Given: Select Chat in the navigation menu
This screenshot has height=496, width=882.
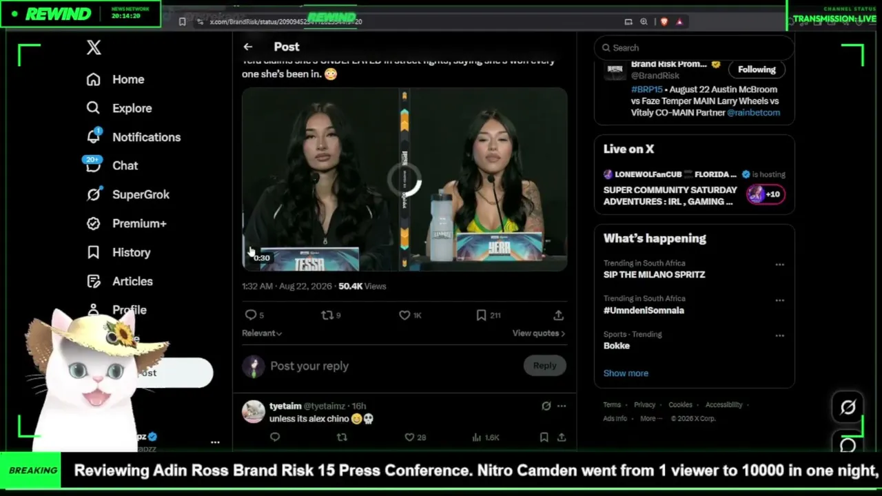Looking at the screenshot, I should click(x=125, y=165).
